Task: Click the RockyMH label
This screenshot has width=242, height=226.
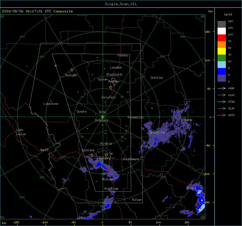Action: pos(71,75)
